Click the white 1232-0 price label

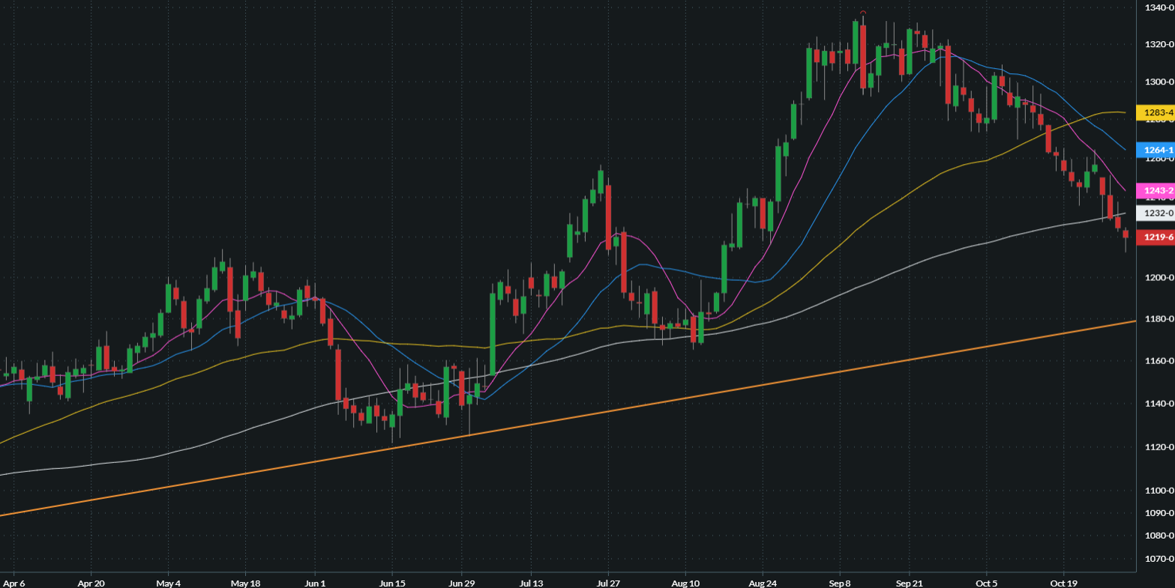(1156, 213)
